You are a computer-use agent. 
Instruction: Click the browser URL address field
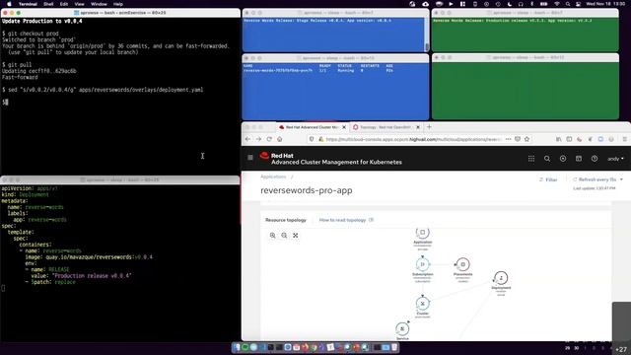pyautogui.click(x=414, y=139)
